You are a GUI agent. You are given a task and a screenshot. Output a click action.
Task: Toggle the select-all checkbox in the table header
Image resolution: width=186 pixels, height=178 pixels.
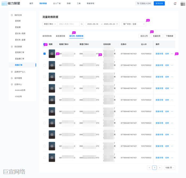point(44,44)
